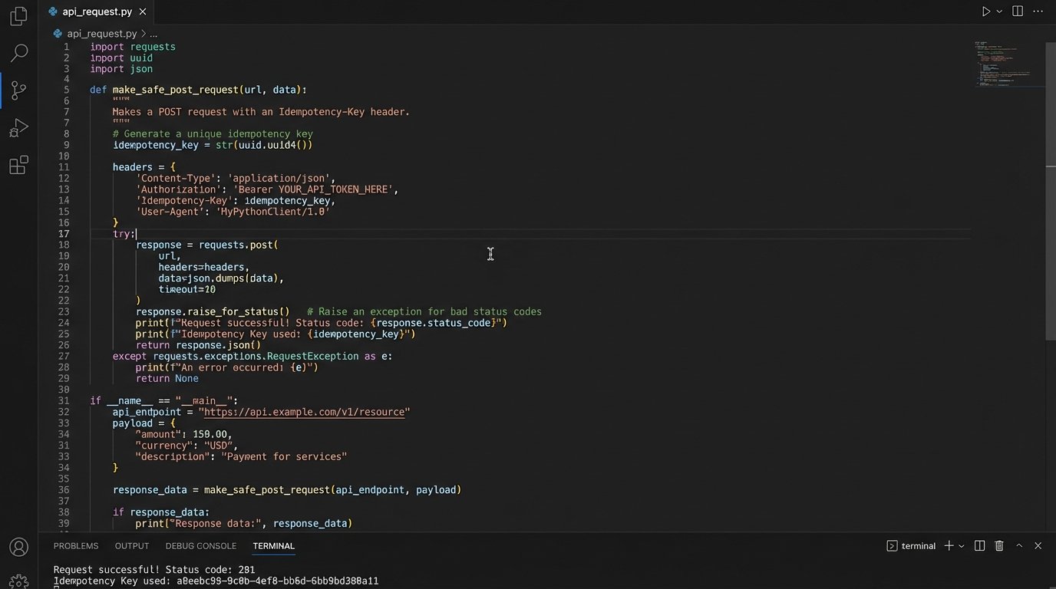Select the api_request.py editor tab
This screenshot has width=1056, height=589.
coord(96,12)
